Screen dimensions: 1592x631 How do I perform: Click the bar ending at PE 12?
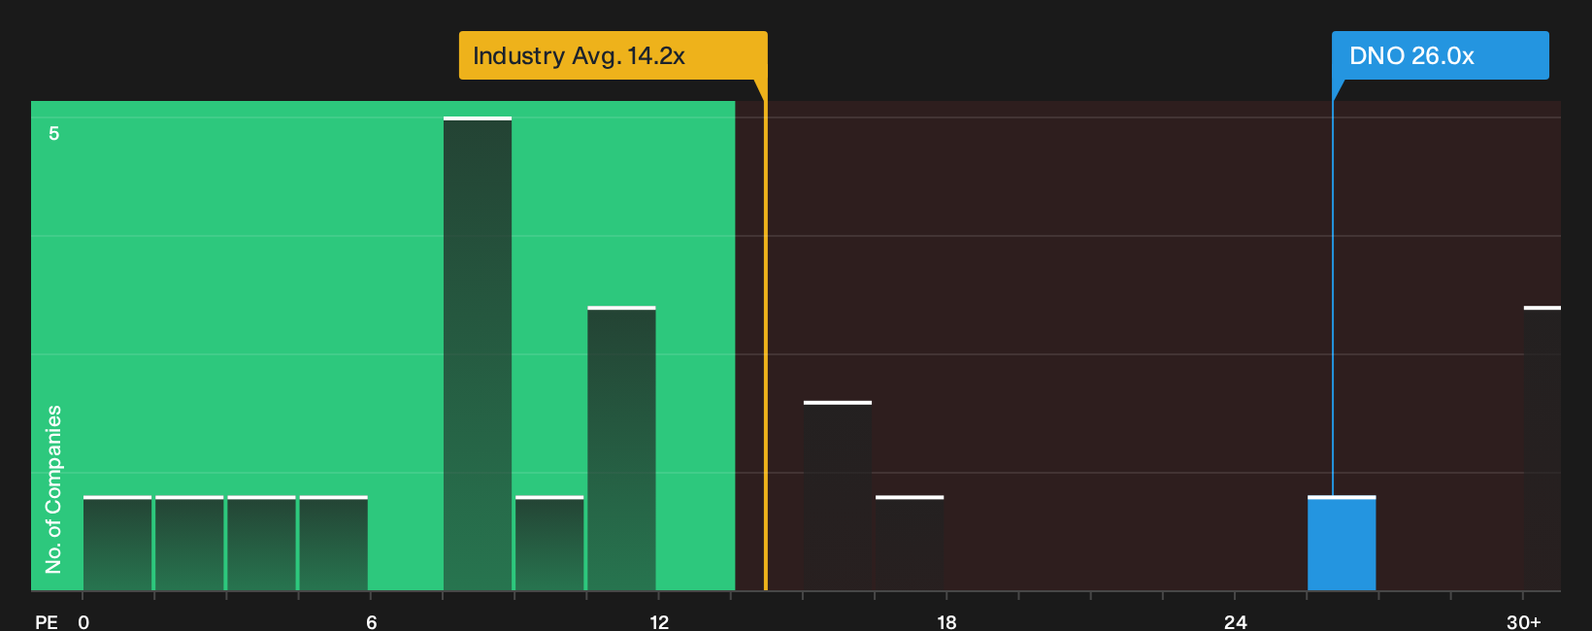[x=621, y=448]
